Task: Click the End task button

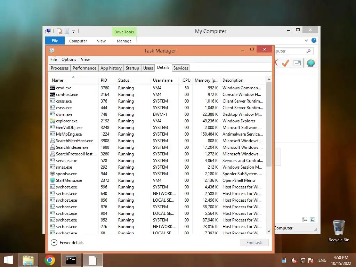Action: click(254, 242)
